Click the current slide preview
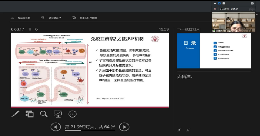The height and width of the screenshot is (136, 260). click(x=90, y=70)
